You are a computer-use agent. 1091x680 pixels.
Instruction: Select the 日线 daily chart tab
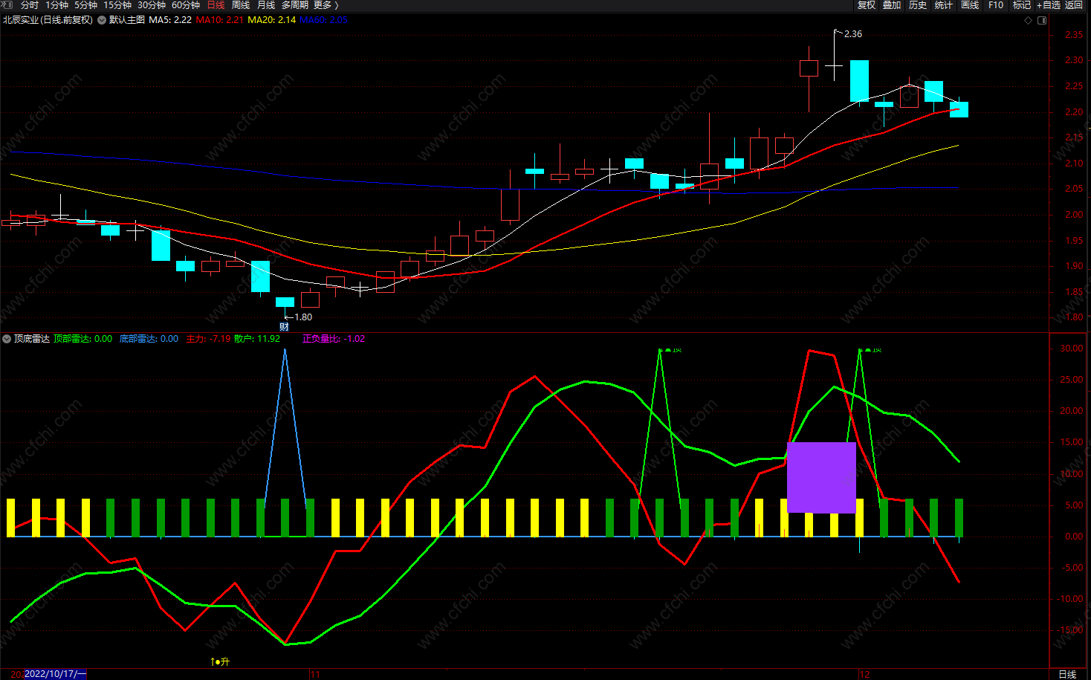pos(216,5)
